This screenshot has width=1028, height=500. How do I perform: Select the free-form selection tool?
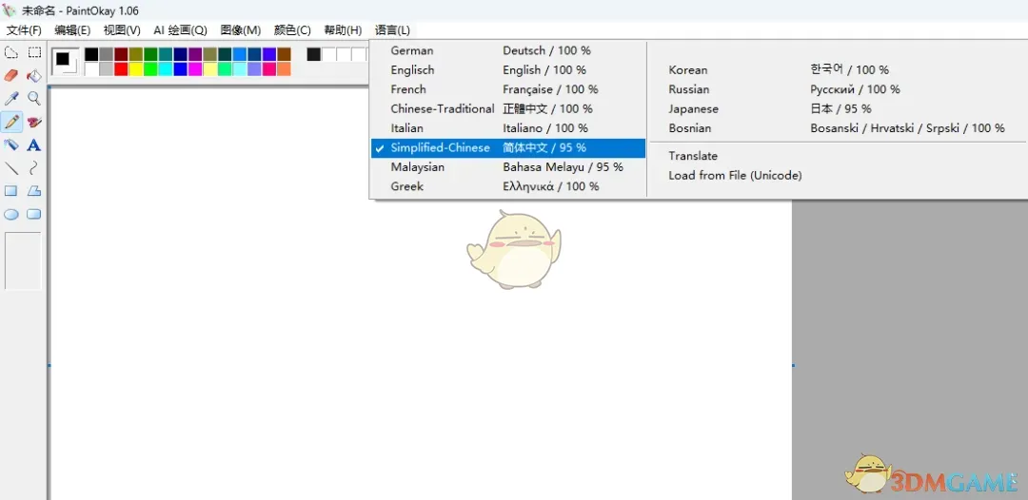click(x=11, y=52)
